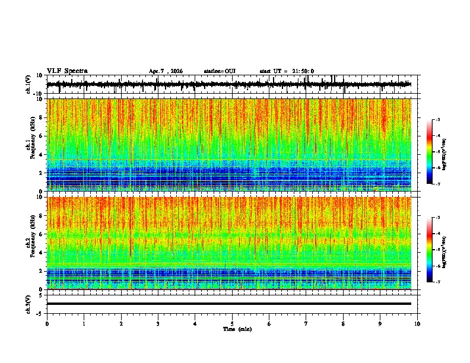
Task: Click the time axis tick label "9"
Action: 380,324
